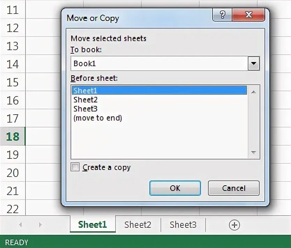The width and height of the screenshot is (291, 248).
Task: Click the add new sheet plus icon
Action: (234, 225)
